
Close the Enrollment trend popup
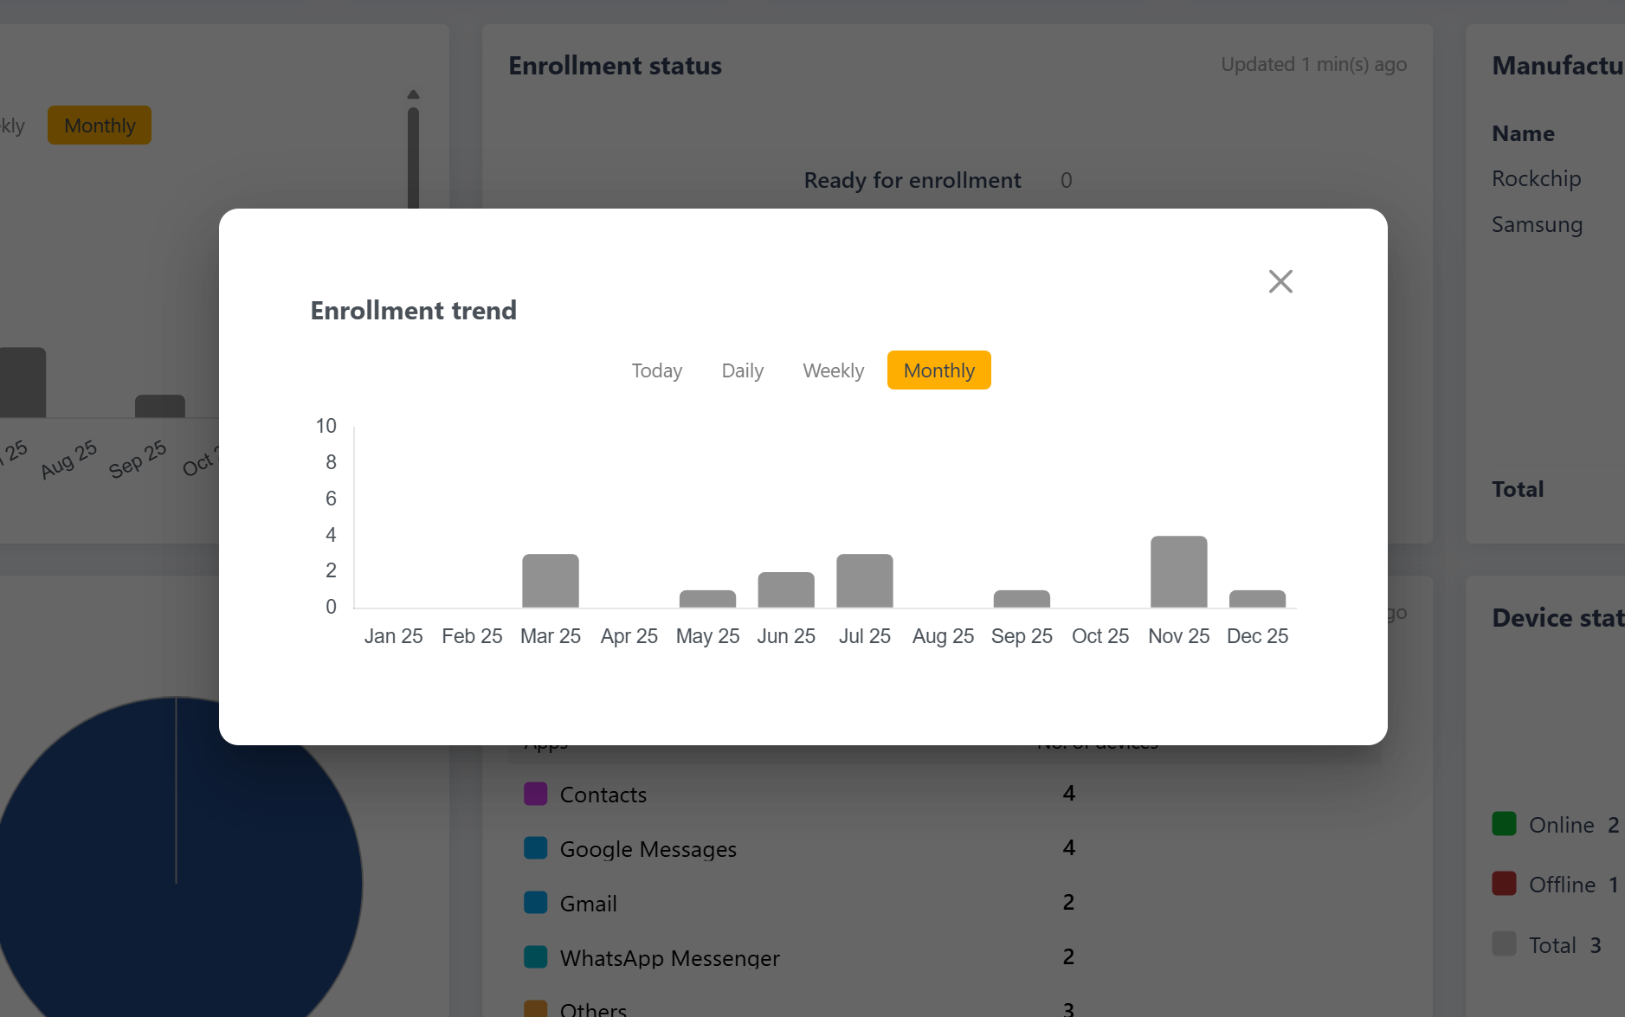point(1280,281)
